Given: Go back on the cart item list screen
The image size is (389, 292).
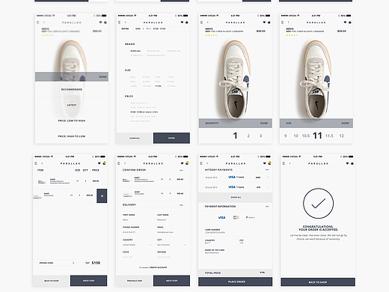Looking at the screenshot, I should click(42, 163).
